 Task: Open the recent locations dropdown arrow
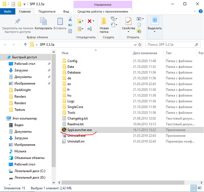coord(20,45)
